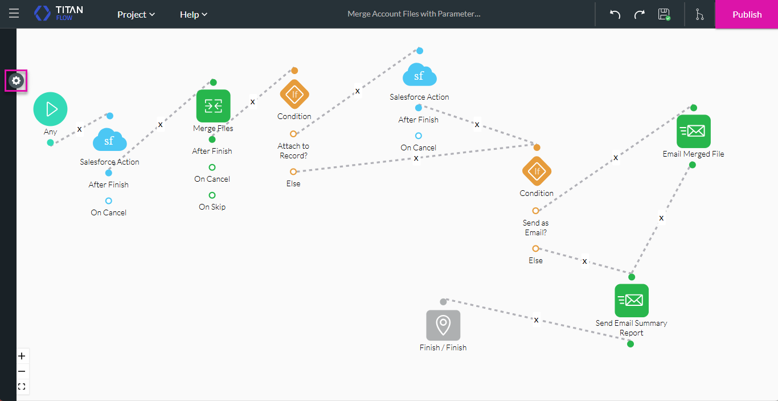Open the version branch icon
This screenshot has height=401, width=778.
(x=699, y=14)
